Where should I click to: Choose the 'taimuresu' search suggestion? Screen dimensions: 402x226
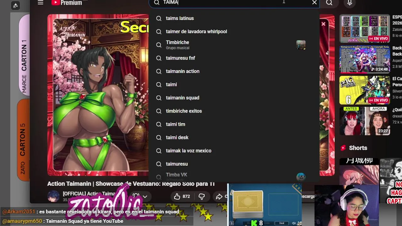click(x=234, y=164)
